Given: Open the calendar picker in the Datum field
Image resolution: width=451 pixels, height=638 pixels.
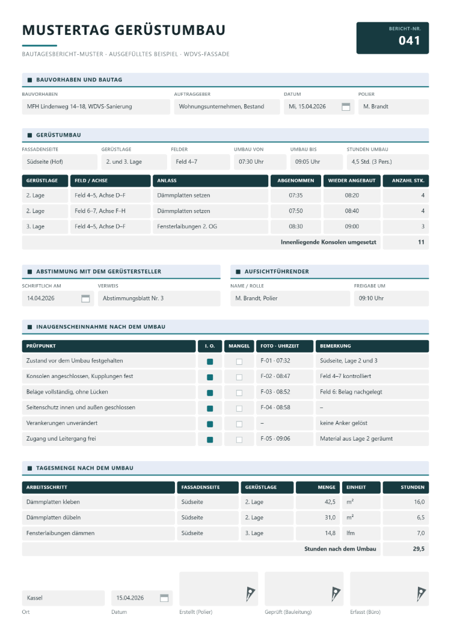Looking at the screenshot, I should (346, 107).
